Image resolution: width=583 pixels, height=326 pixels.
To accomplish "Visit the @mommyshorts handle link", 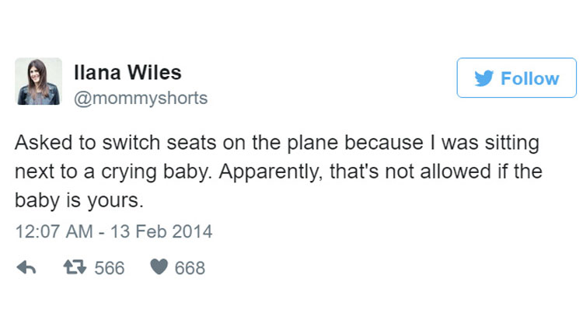I will pos(141,99).
